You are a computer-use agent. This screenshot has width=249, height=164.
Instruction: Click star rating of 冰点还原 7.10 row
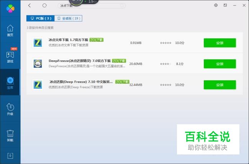click(165, 85)
